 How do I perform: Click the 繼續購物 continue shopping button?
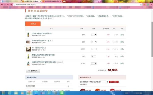[x=33, y=71]
